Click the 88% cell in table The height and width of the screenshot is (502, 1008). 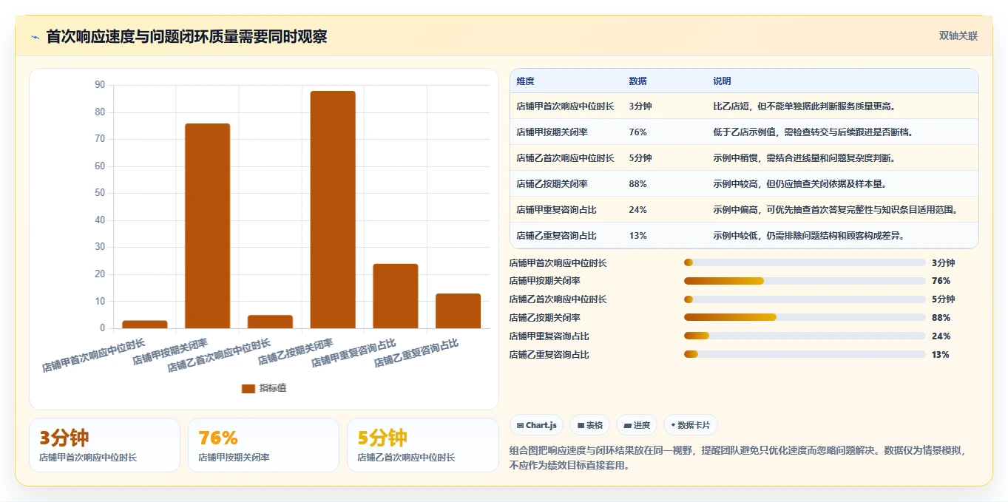637,183
